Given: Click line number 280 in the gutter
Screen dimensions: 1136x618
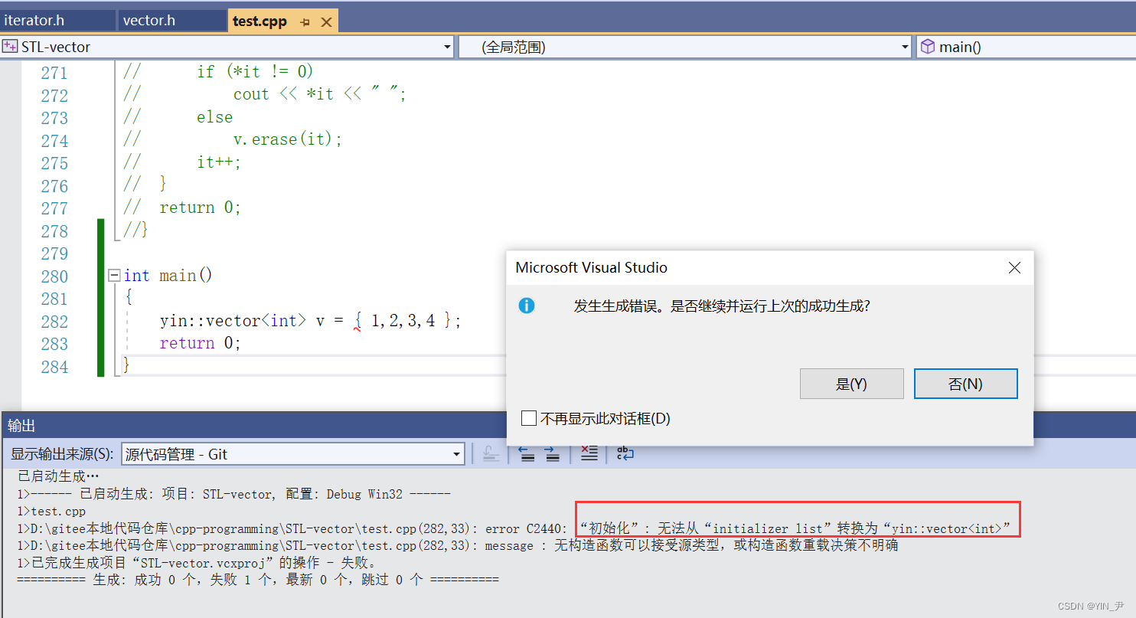Looking at the screenshot, I should tap(54, 276).
